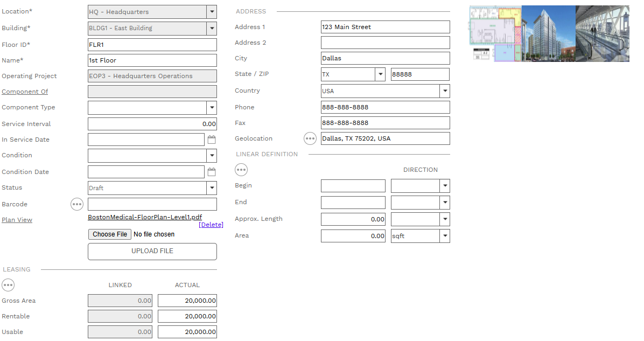Image resolution: width=644 pixels, height=341 pixels.
Task: Click the UPLOAD FILE button
Action: click(x=152, y=252)
